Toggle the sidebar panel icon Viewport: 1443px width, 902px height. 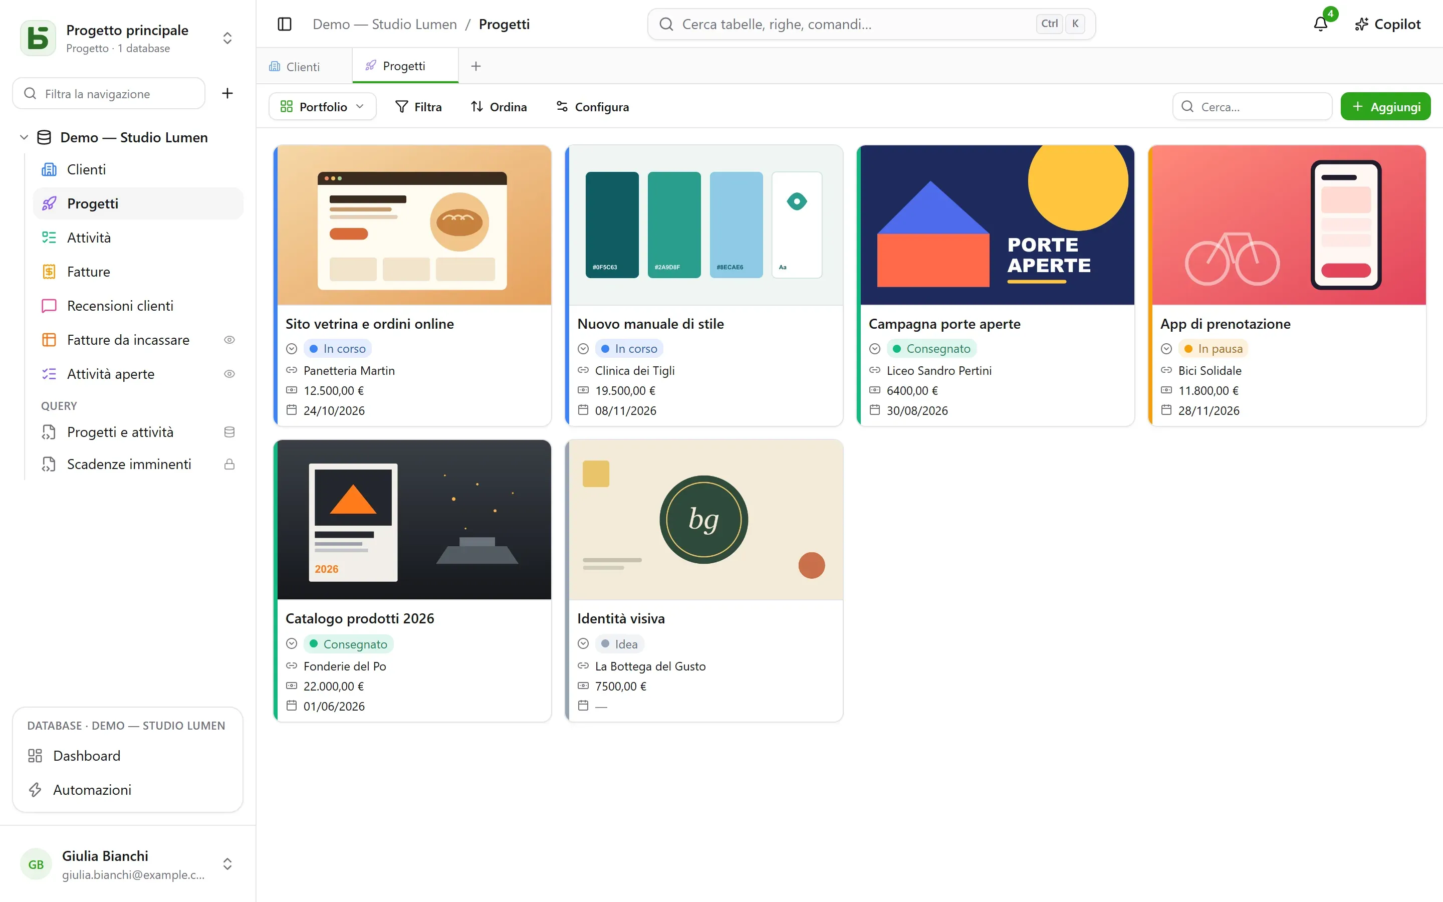tap(285, 24)
